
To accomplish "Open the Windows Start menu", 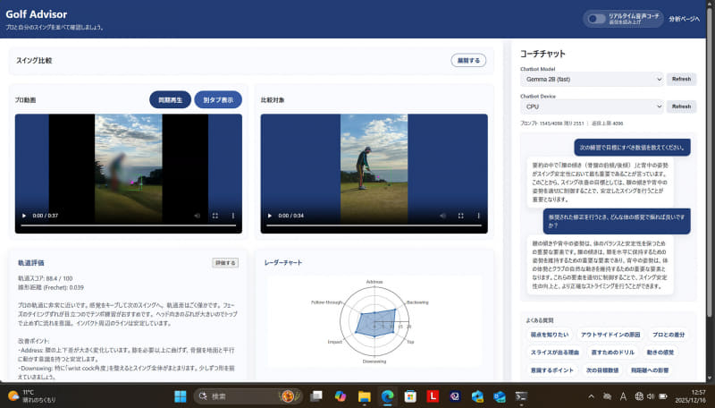I will tap(181, 396).
